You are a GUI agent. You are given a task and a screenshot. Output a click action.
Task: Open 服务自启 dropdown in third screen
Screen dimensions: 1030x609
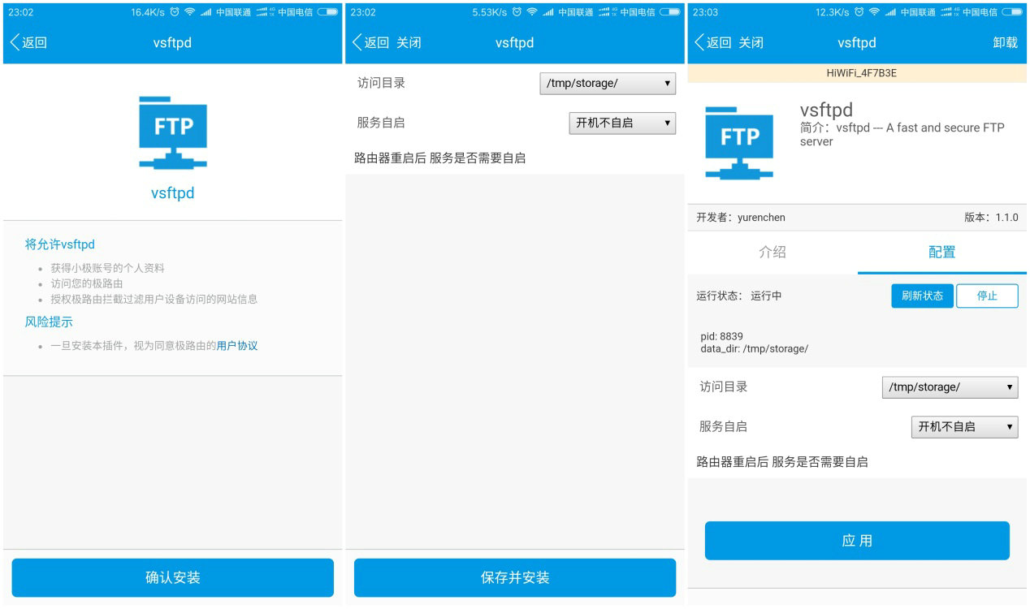[964, 426]
